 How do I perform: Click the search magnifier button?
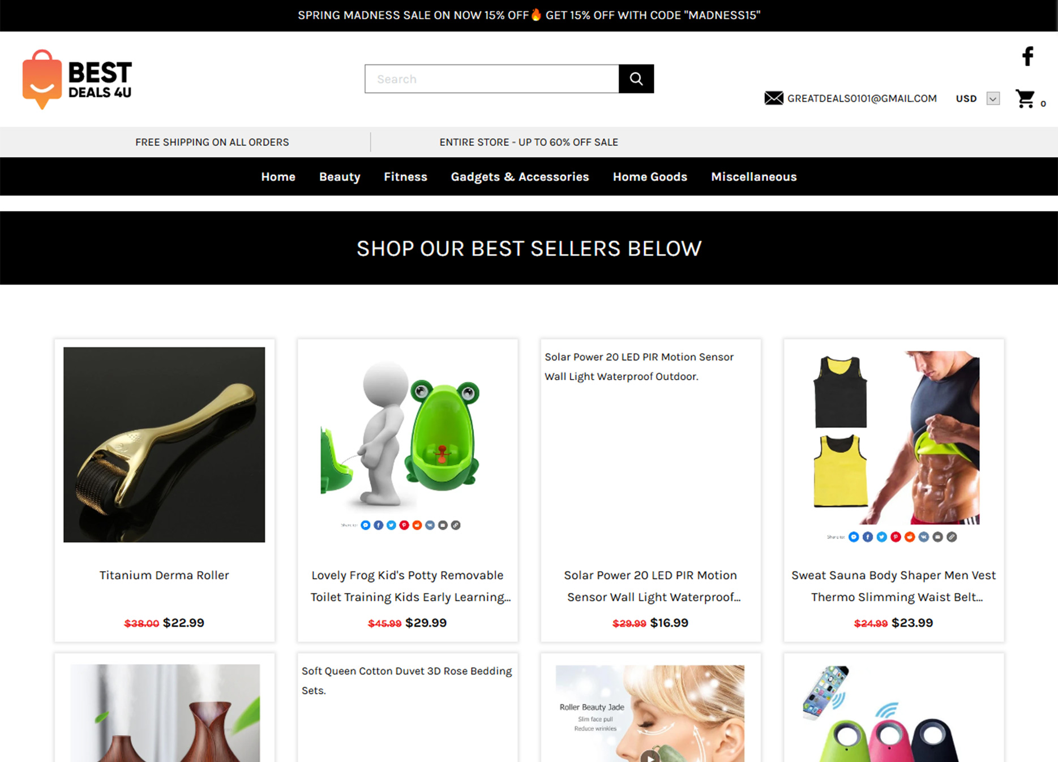tap(636, 79)
